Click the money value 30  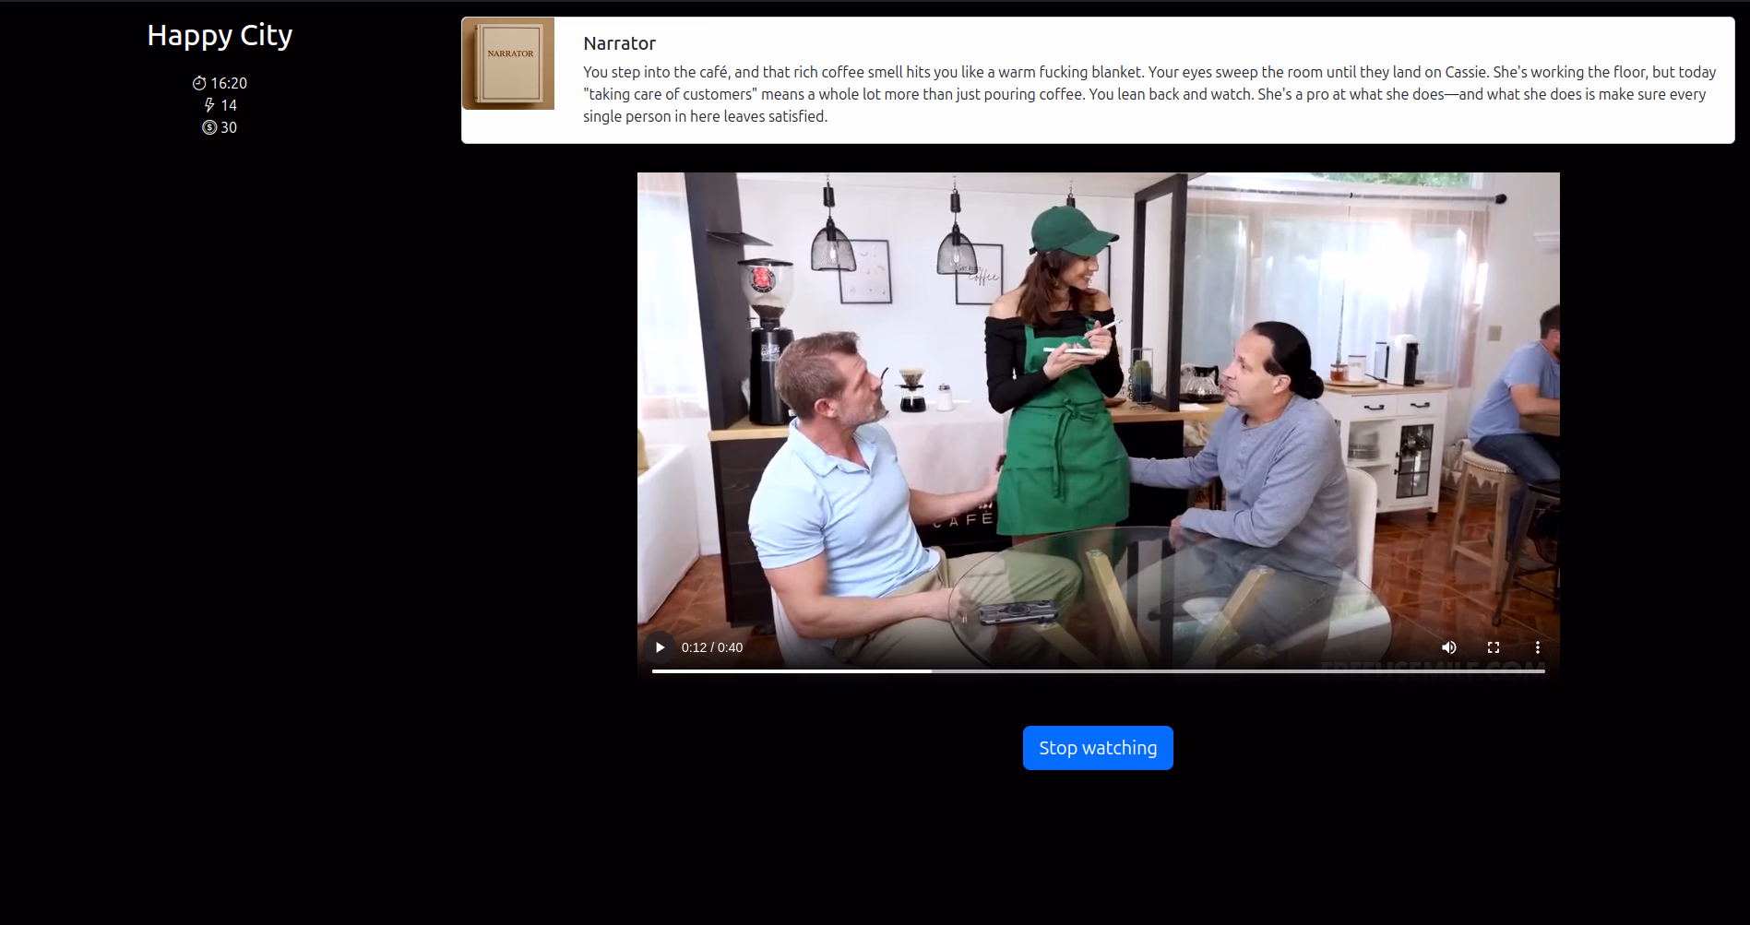pos(229,127)
